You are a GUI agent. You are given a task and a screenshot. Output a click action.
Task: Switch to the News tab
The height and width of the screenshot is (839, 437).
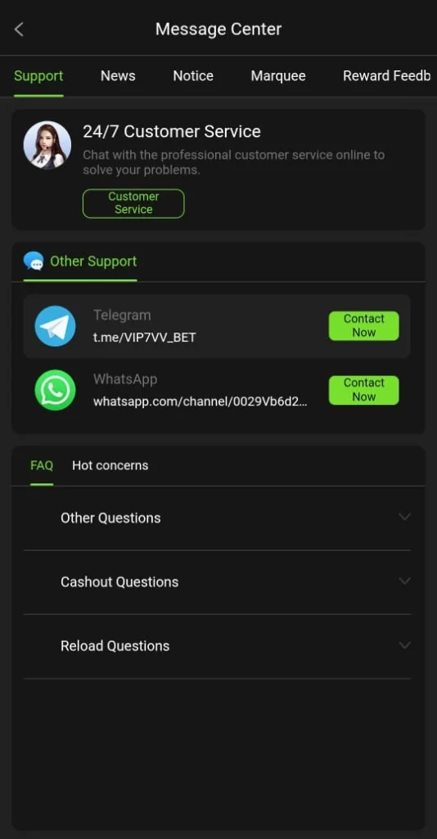pos(118,76)
